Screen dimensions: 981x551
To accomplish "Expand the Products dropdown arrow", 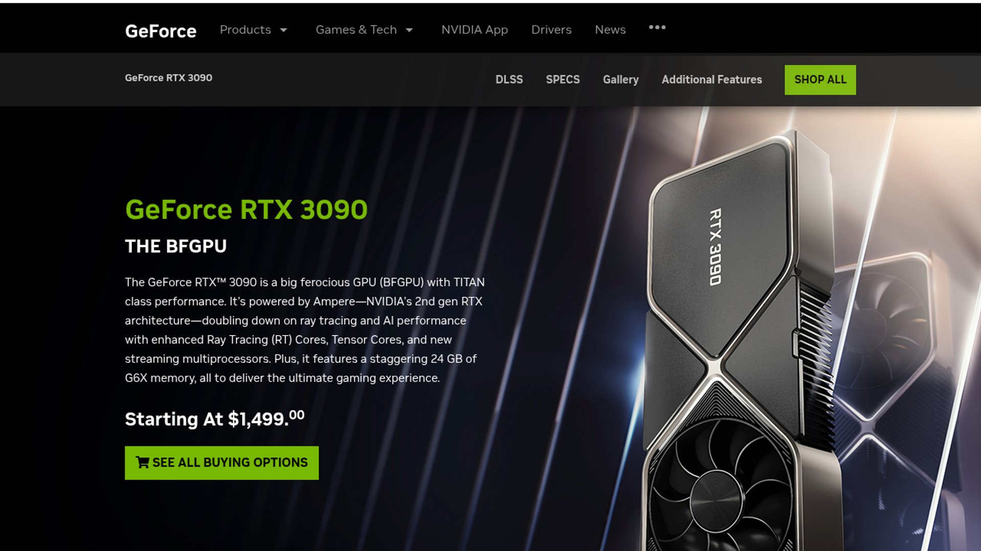I will pyautogui.click(x=284, y=30).
